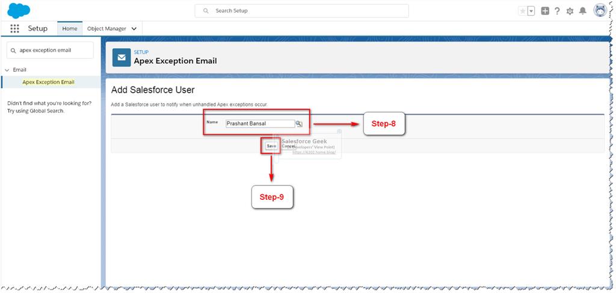
Task: Select Apex Exception Email in sidebar
Action: tap(48, 82)
